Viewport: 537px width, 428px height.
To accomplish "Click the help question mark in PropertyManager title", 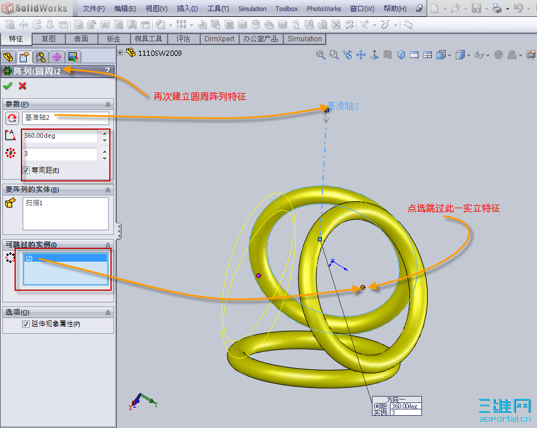I will tap(108, 70).
